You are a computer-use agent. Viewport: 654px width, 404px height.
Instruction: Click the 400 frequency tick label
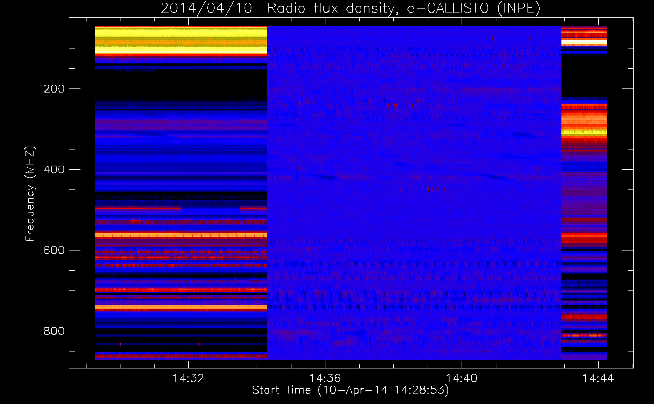tap(54, 170)
